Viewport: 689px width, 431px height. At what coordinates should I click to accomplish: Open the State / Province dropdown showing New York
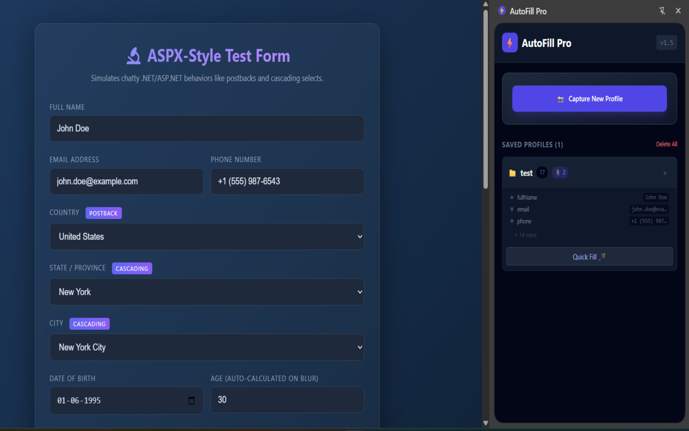(x=207, y=292)
